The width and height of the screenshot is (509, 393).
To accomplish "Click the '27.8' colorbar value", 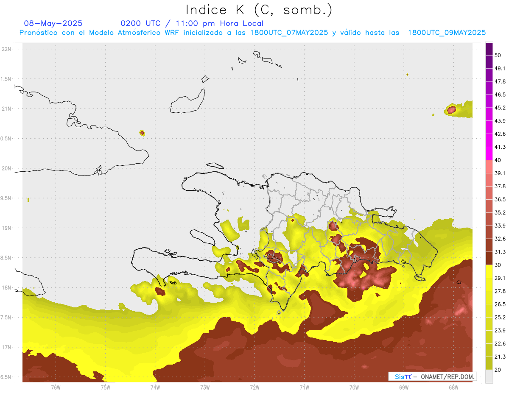I will click(x=500, y=291).
